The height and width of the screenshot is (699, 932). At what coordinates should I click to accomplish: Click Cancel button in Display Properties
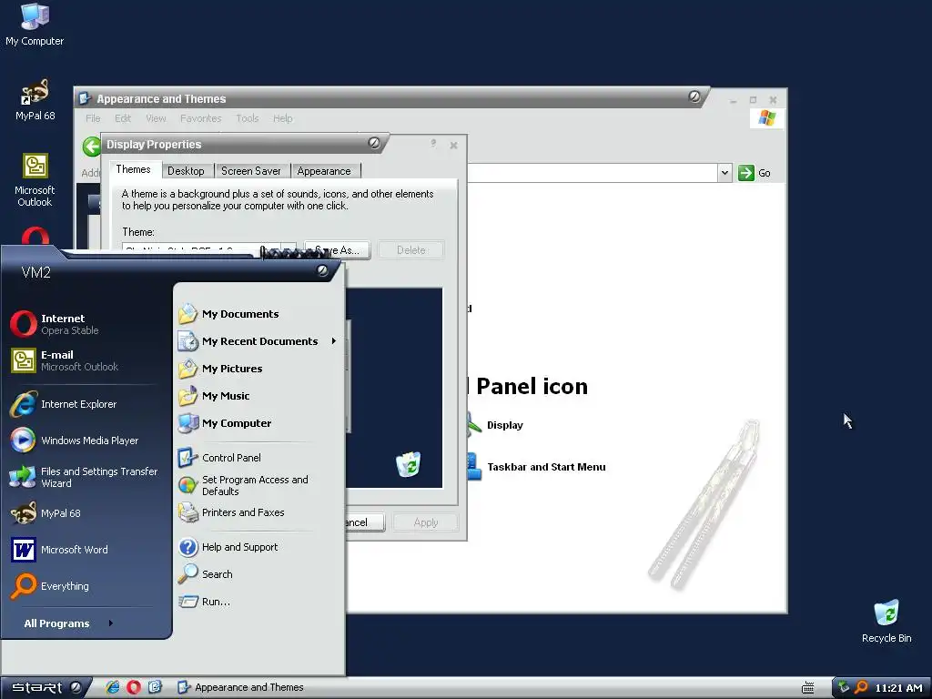coord(364,522)
